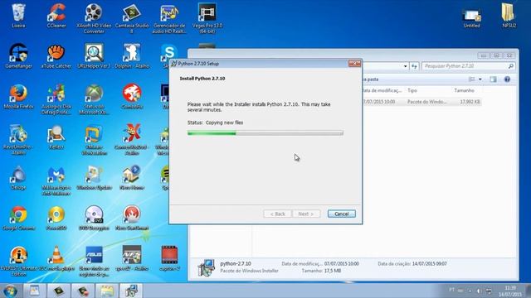This screenshot has width=531, height=298.
Task: Open the NFSU2 folder on desktop
Action: pyautogui.click(x=509, y=16)
